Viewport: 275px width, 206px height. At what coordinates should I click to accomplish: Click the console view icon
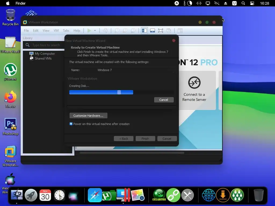[180, 31]
